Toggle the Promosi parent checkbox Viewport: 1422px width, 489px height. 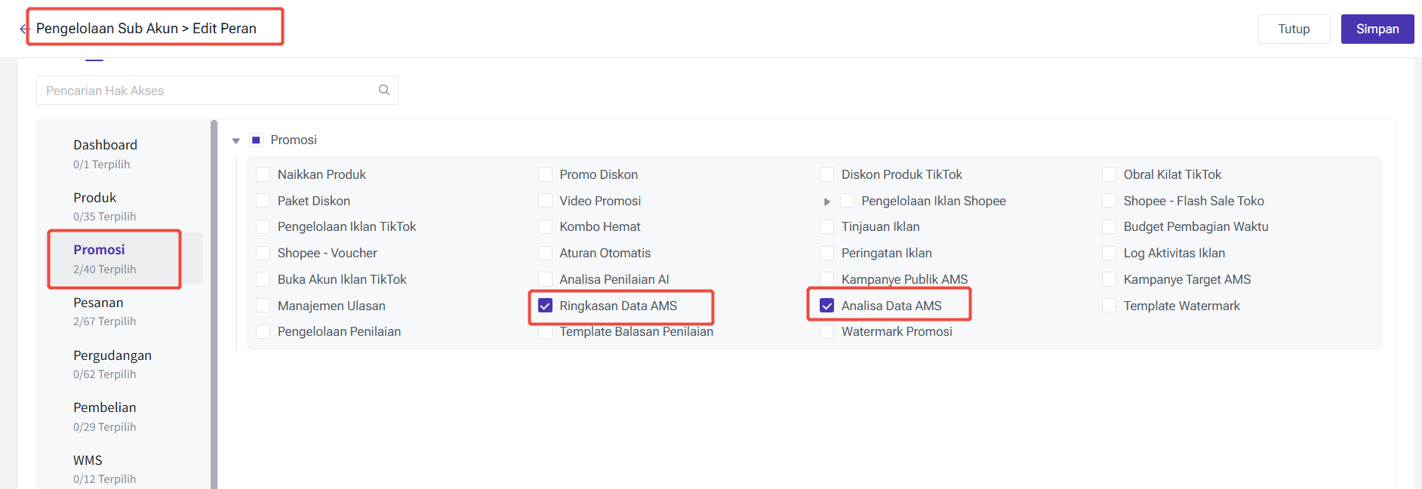coord(256,140)
